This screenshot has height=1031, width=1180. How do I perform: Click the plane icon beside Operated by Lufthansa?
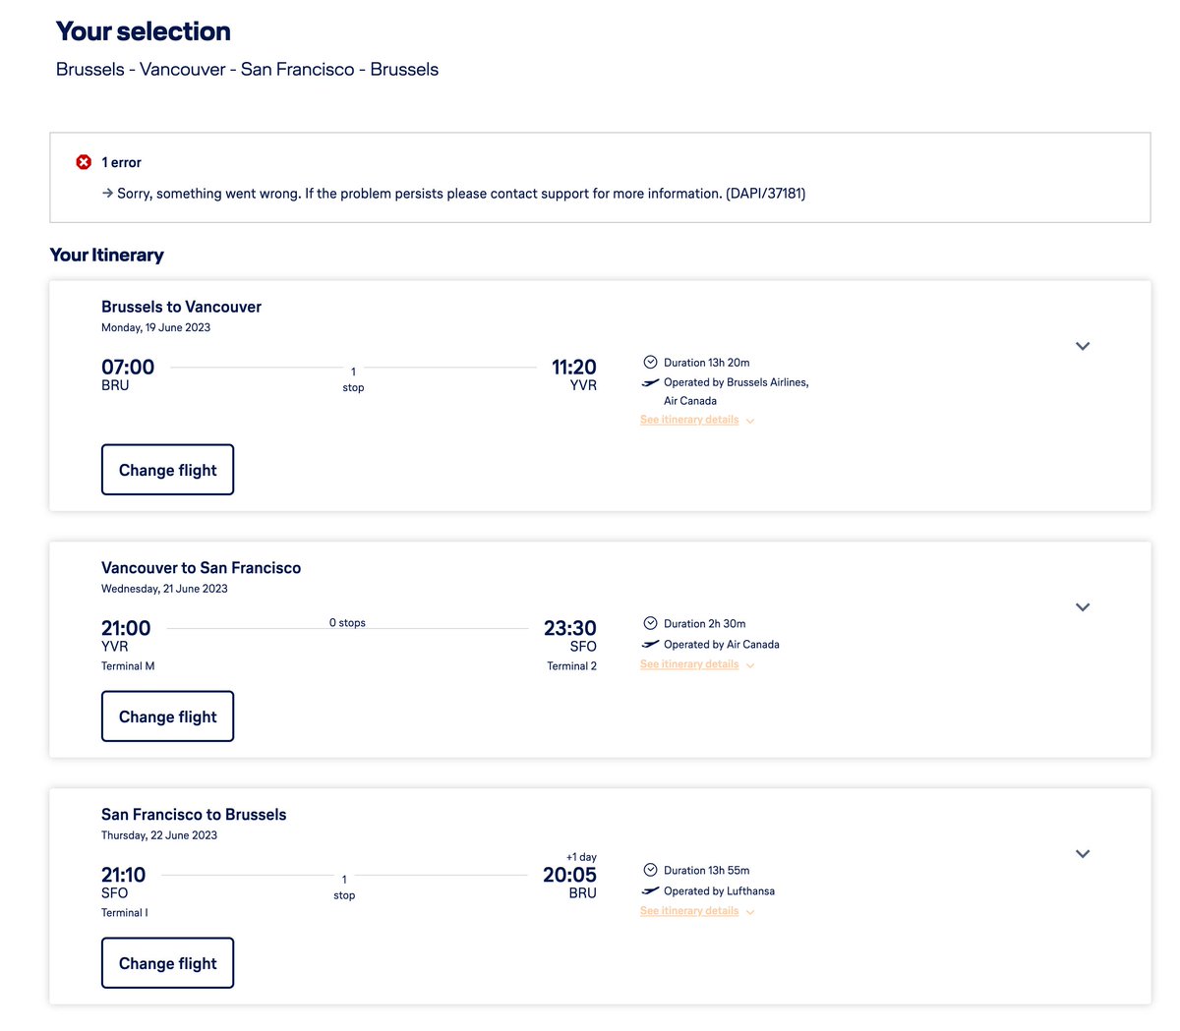(650, 891)
